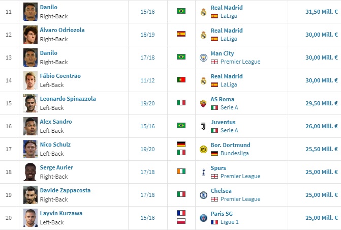Click the Juventus logo icon

203,126
